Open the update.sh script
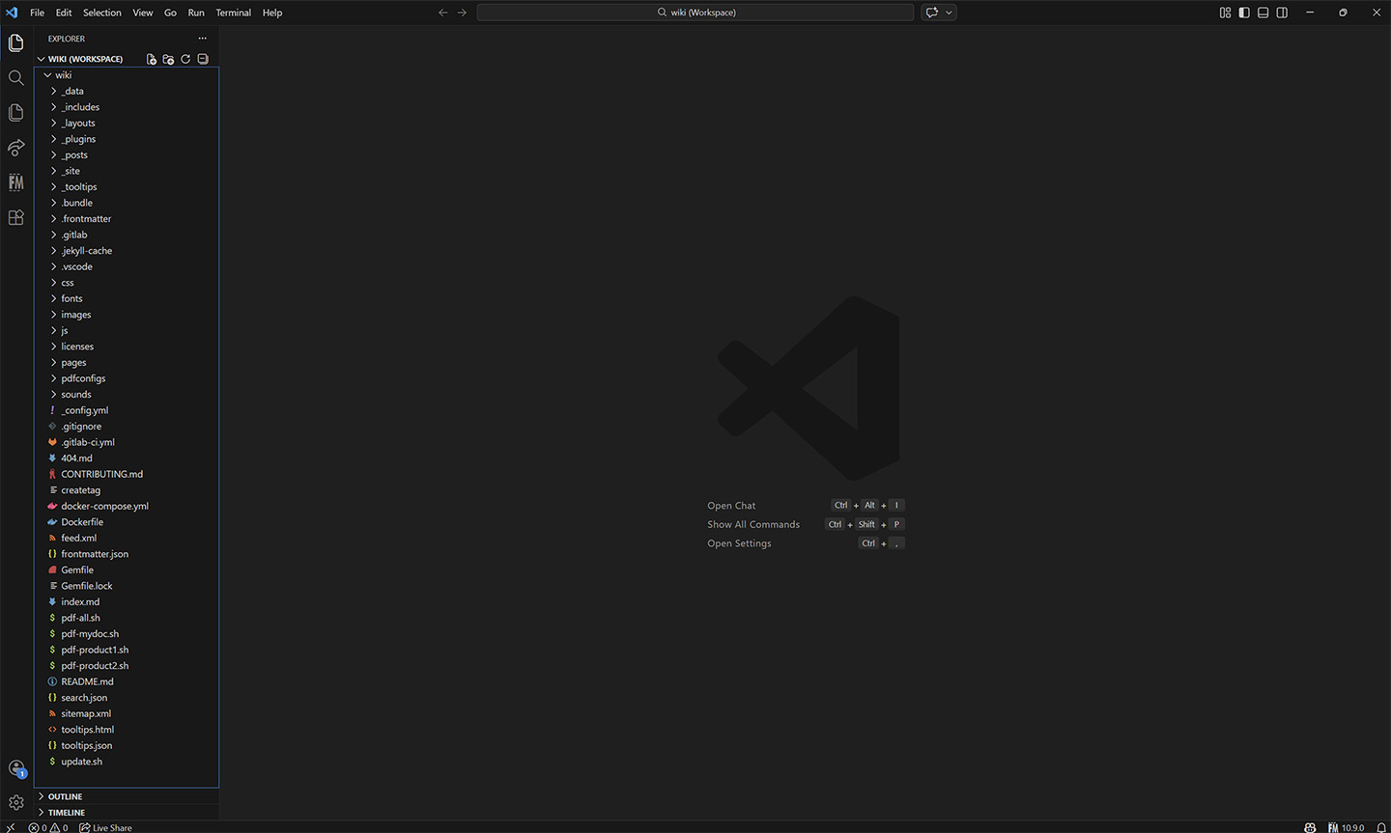 pos(127,762)
